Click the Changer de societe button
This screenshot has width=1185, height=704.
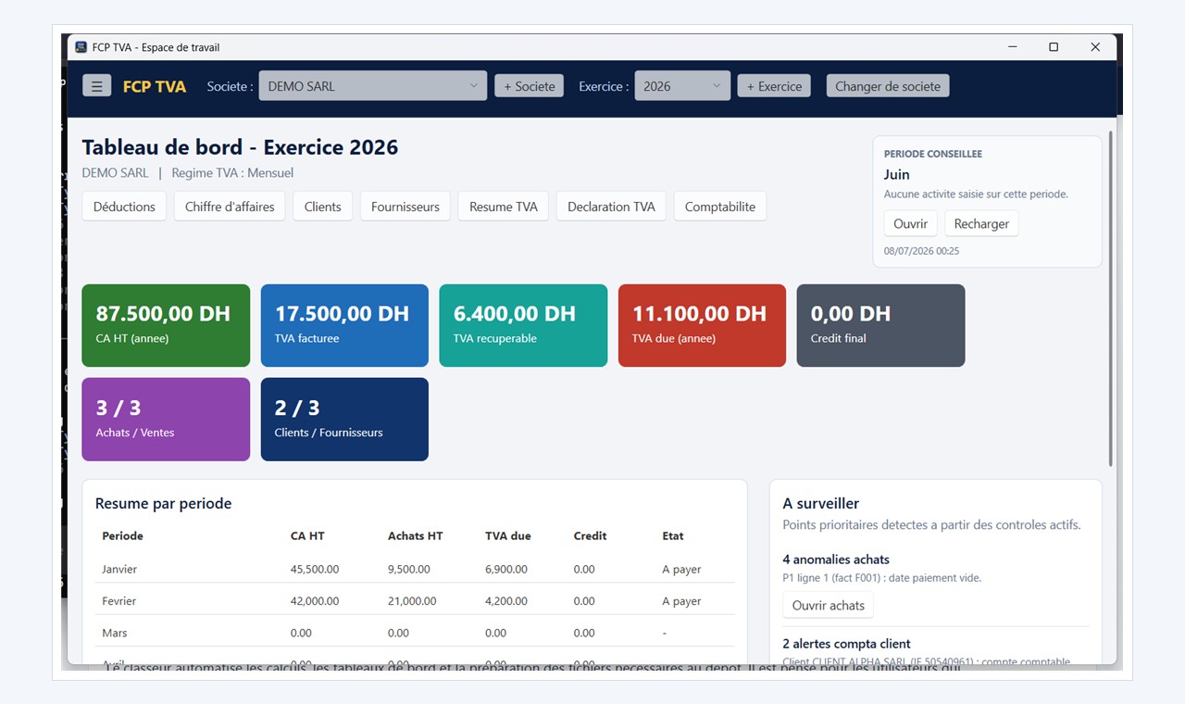(x=888, y=86)
